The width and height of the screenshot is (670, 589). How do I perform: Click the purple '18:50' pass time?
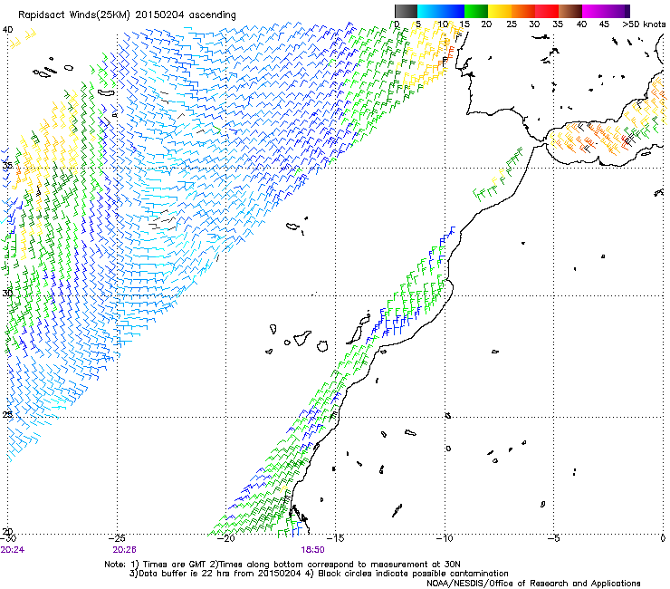(x=312, y=550)
